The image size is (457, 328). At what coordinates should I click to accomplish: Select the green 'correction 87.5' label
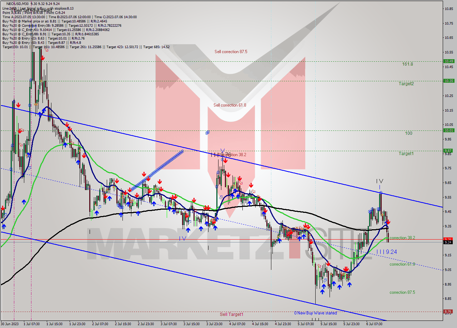402,292
